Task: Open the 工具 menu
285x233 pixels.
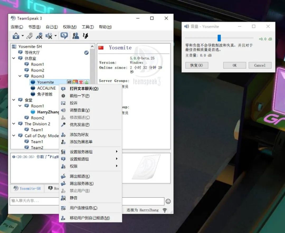Action: tap(88, 27)
